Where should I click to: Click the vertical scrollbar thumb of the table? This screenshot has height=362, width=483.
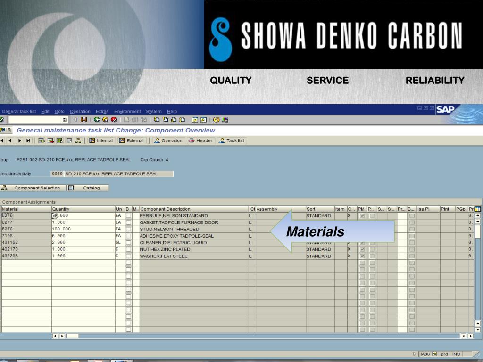pyautogui.click(x=478, y=232)
